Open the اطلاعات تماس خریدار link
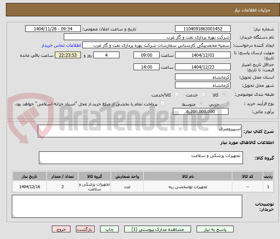Screen dimensions: 280x239 coord(61,45)
